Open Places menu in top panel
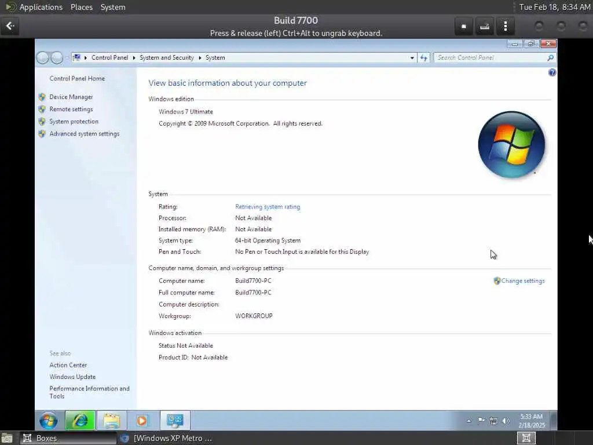593x445 pixels. [x=82, y=7]
